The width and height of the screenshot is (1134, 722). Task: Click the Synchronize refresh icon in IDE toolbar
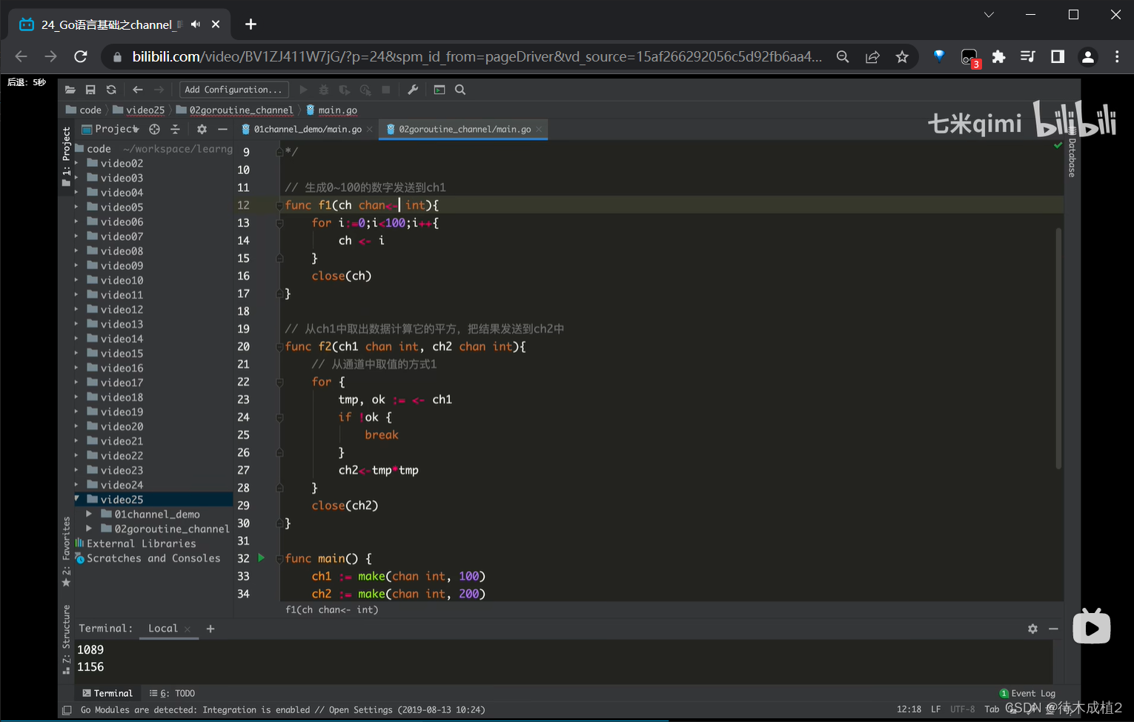click(111, 90)
